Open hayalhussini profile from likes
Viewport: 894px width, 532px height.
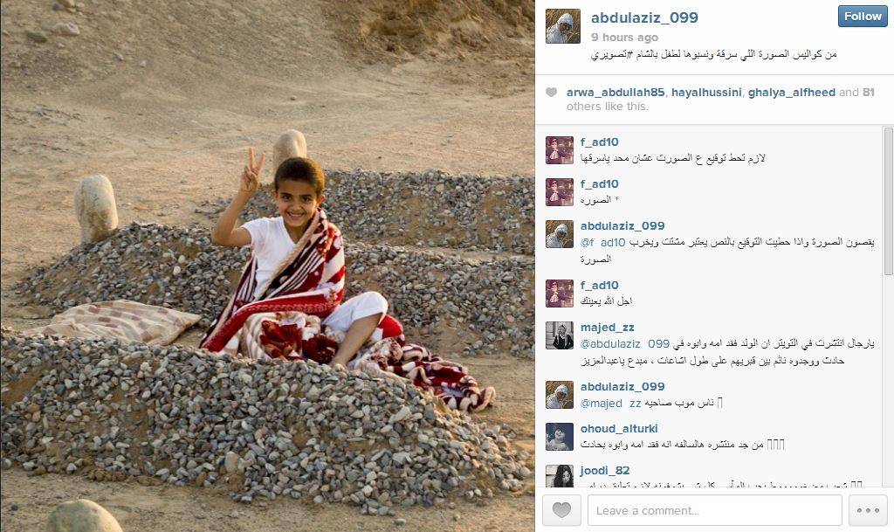click(x=706, y=93)
